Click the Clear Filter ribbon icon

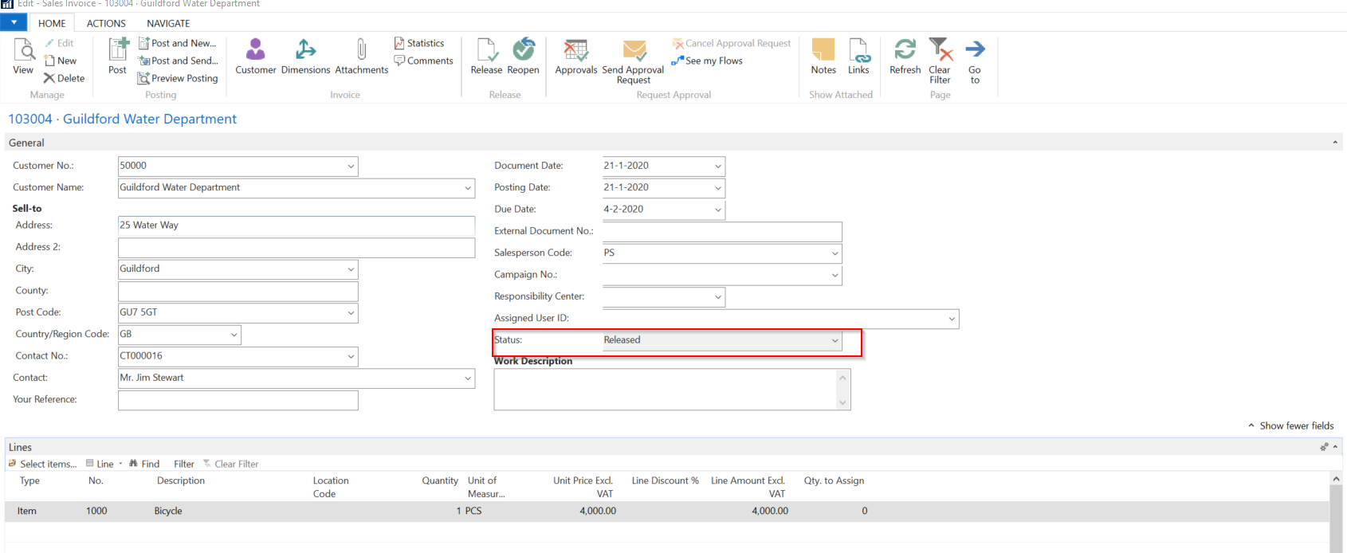[940, 51]
